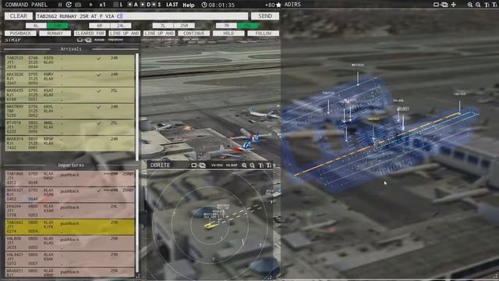Zoom in the ADIRS display
The width and height of the screenshot is (499, 281).
tap(470, 5)
